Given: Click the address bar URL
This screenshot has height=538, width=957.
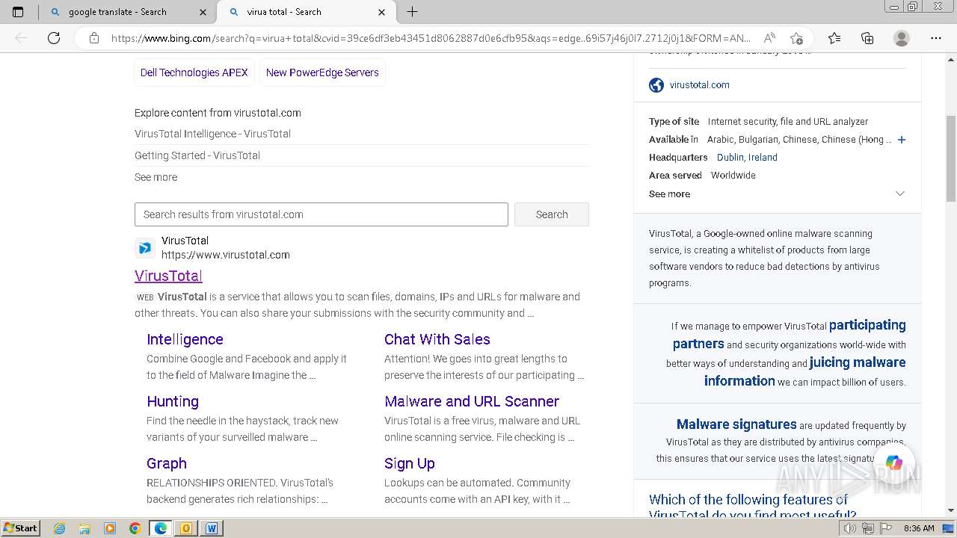Looking at the screenshot, I should 430,38.
